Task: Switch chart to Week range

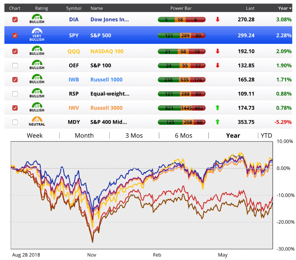Action: coord(35,136)
